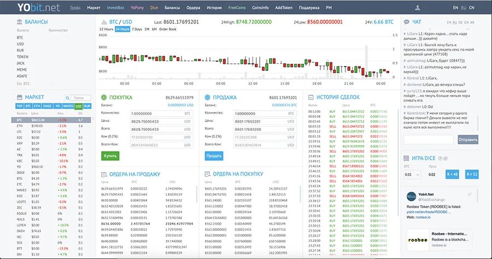The height and width of the screenshot is (259, 492).
Task: Open AddToken in top navigation
Action: click(284, 8)
